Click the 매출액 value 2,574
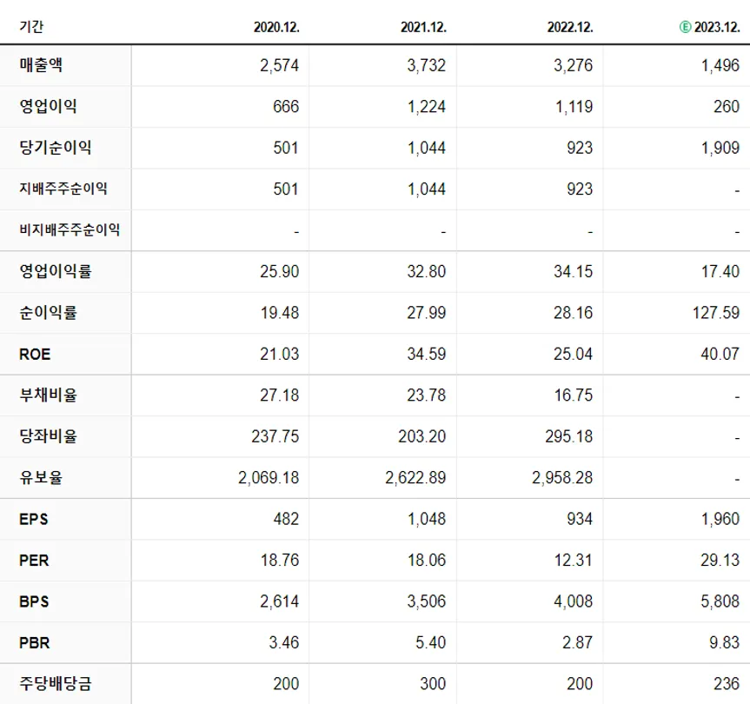 (x=279, y=65)
